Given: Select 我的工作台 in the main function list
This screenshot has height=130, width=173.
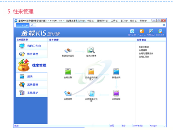Looking at the screenshot, I should tap(32, 46).
